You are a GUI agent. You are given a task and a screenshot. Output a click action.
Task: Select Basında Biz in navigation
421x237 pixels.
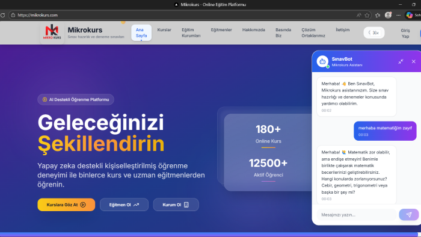(x=283, y=32)
